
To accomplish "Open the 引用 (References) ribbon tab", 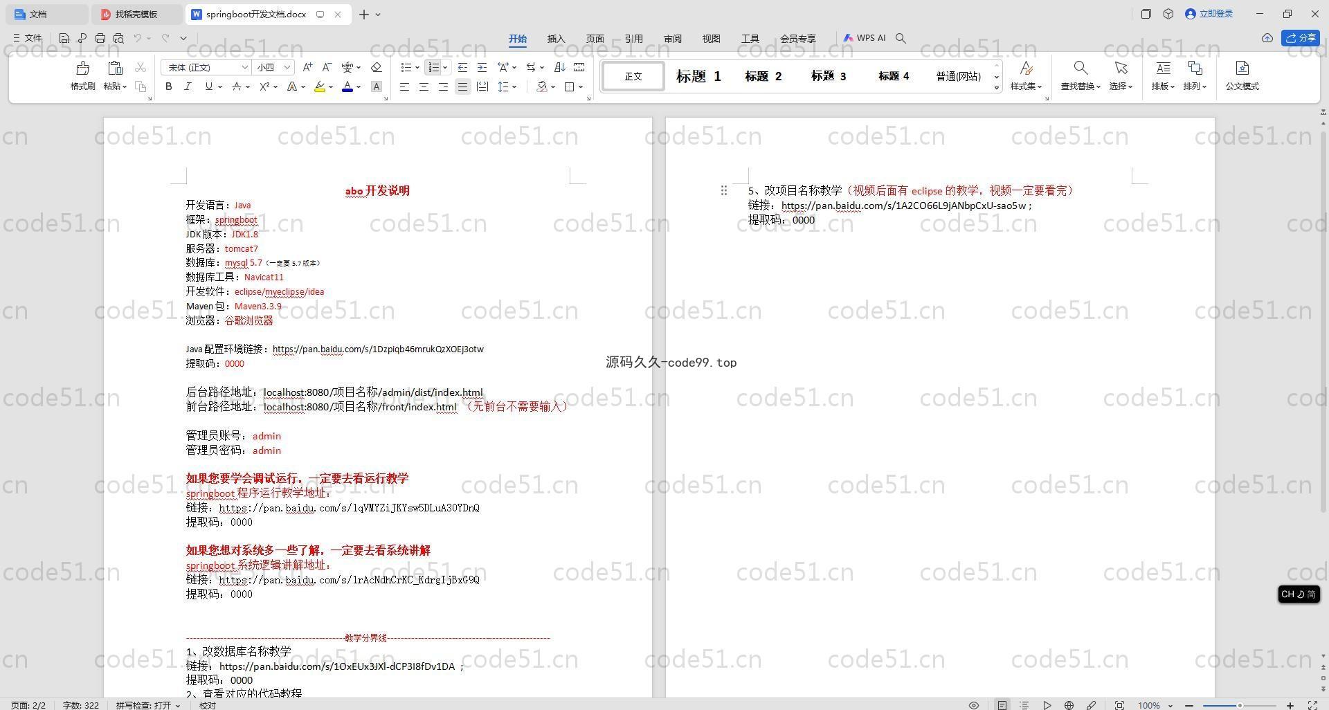I will pos(633,39).
